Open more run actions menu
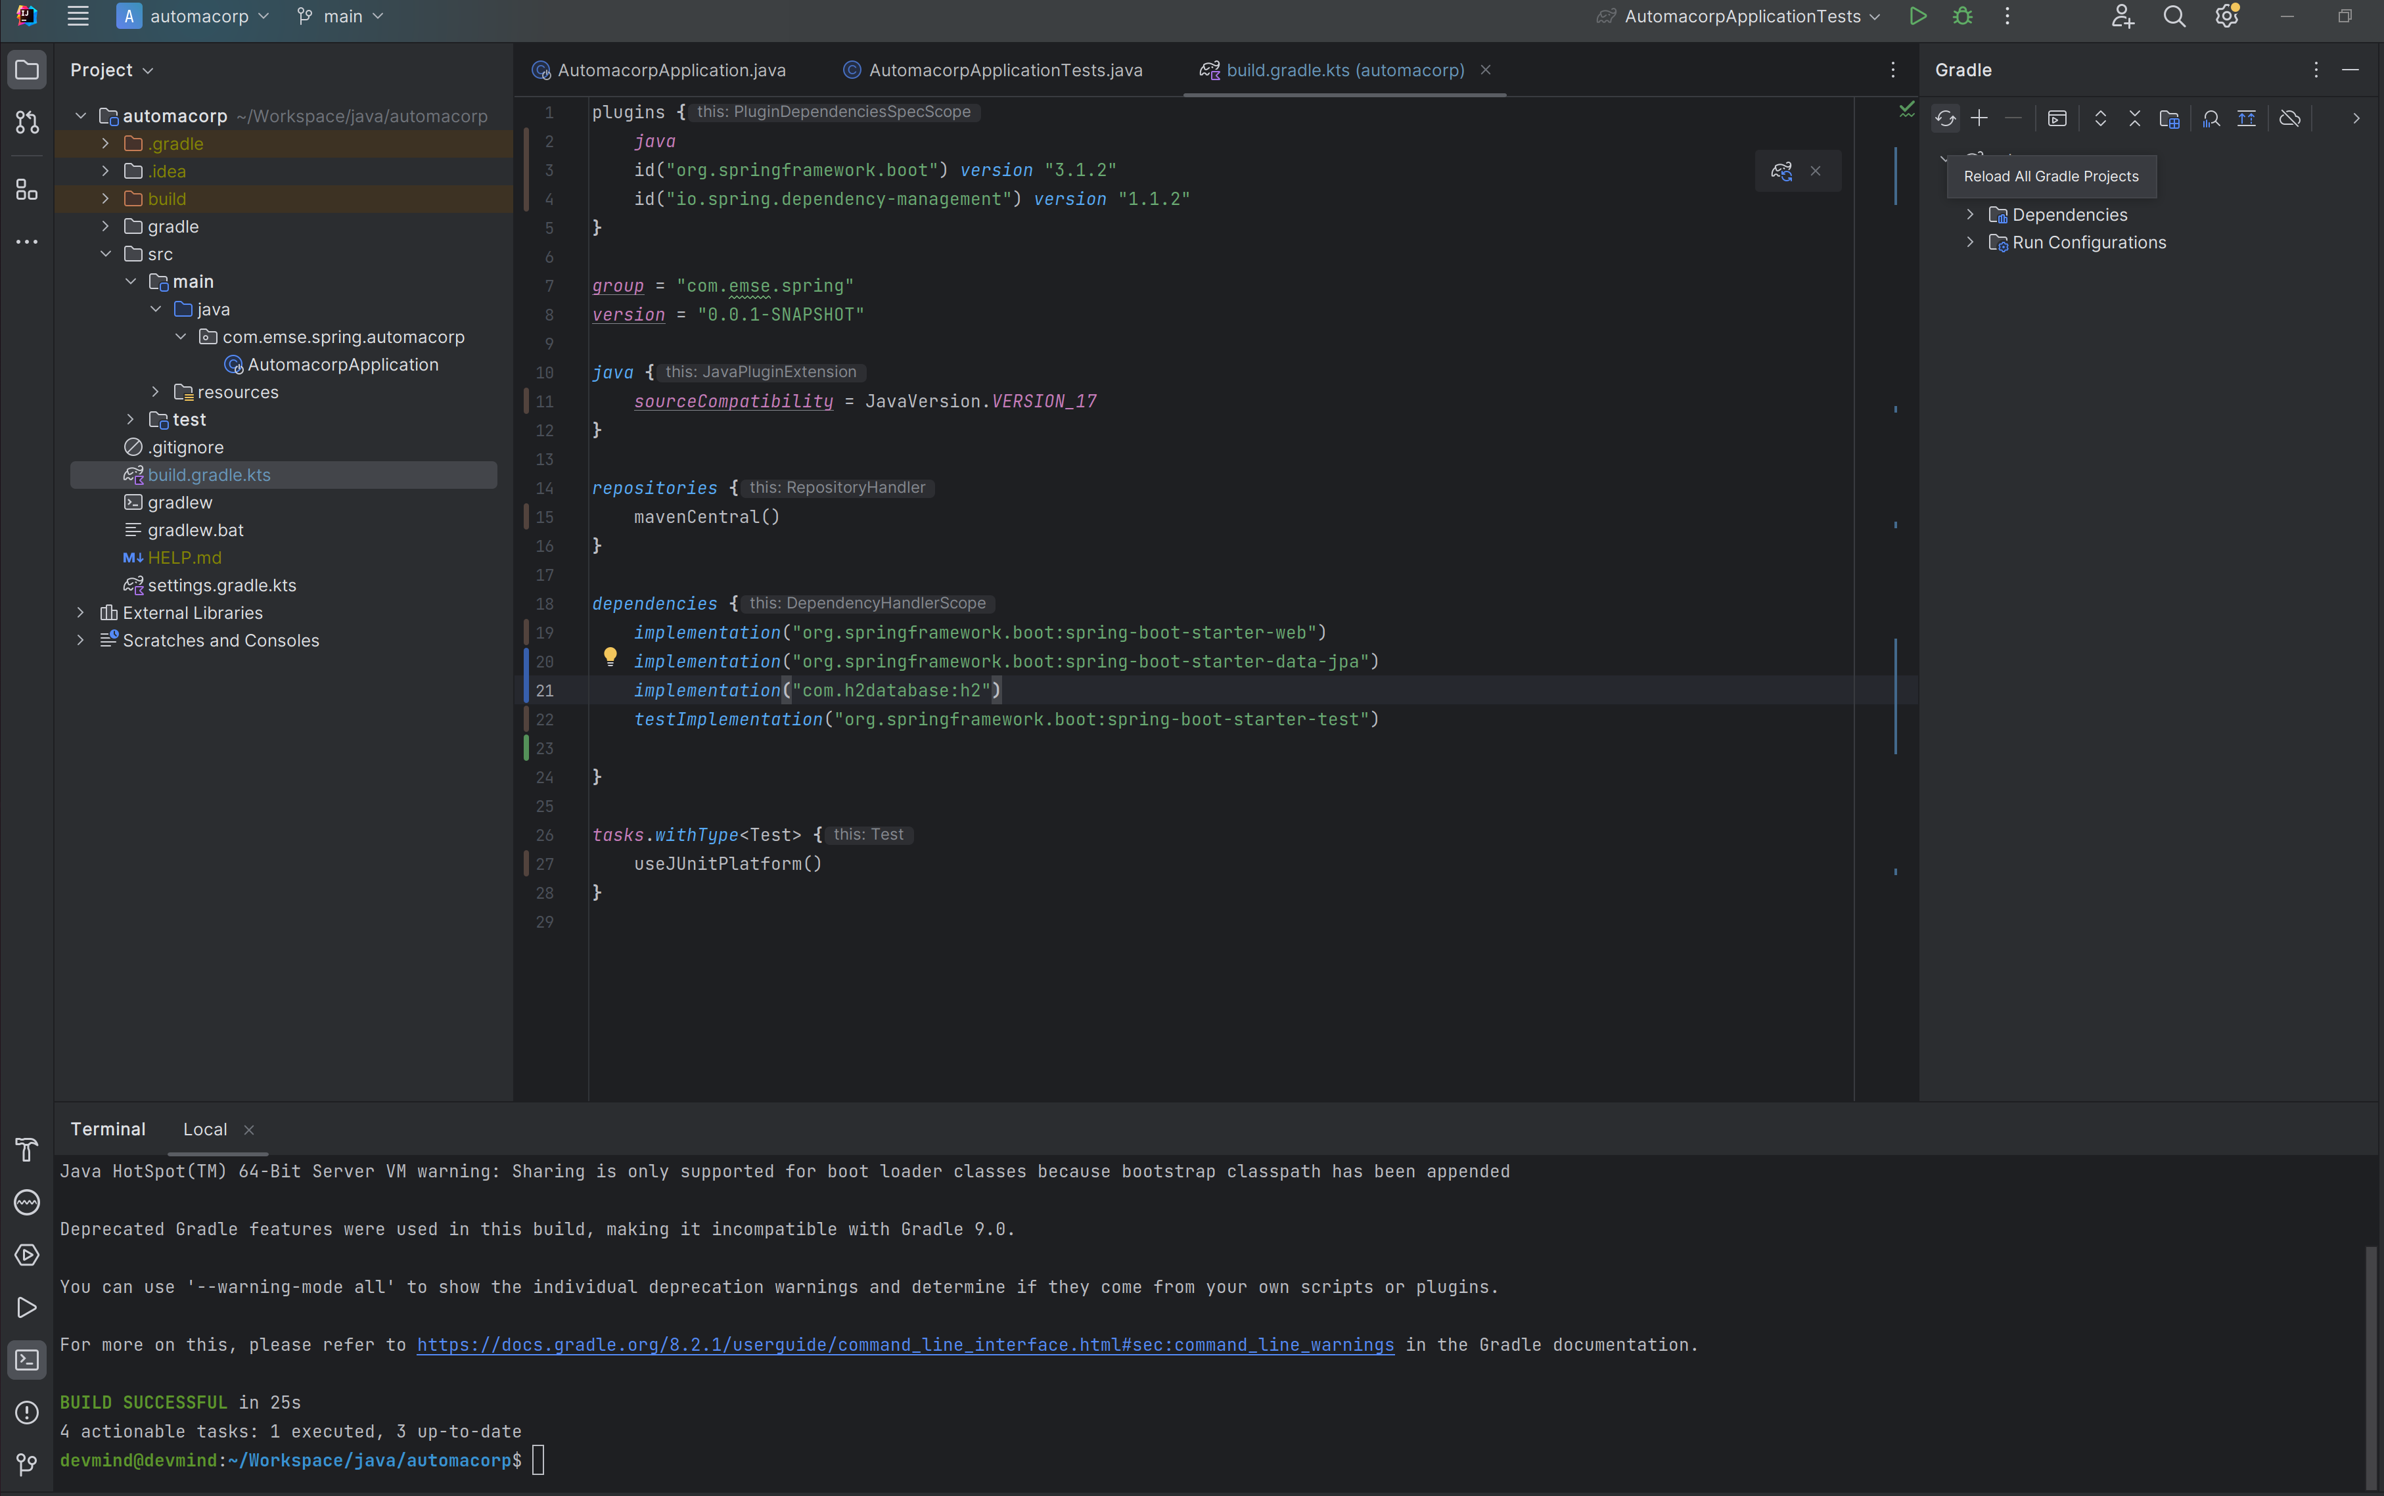 [x=2007, y=16]
